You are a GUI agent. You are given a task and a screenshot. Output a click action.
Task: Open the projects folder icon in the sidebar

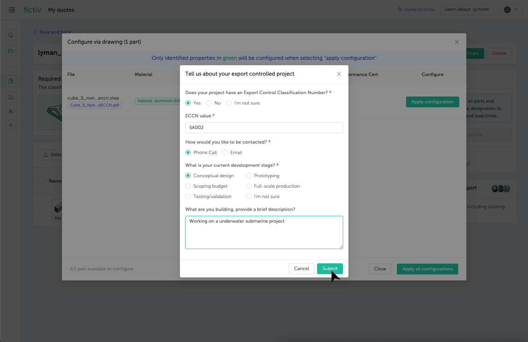tap(10, 50)
